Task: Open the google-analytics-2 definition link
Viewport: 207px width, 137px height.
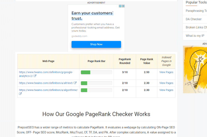Action: (x=46, y=74)
